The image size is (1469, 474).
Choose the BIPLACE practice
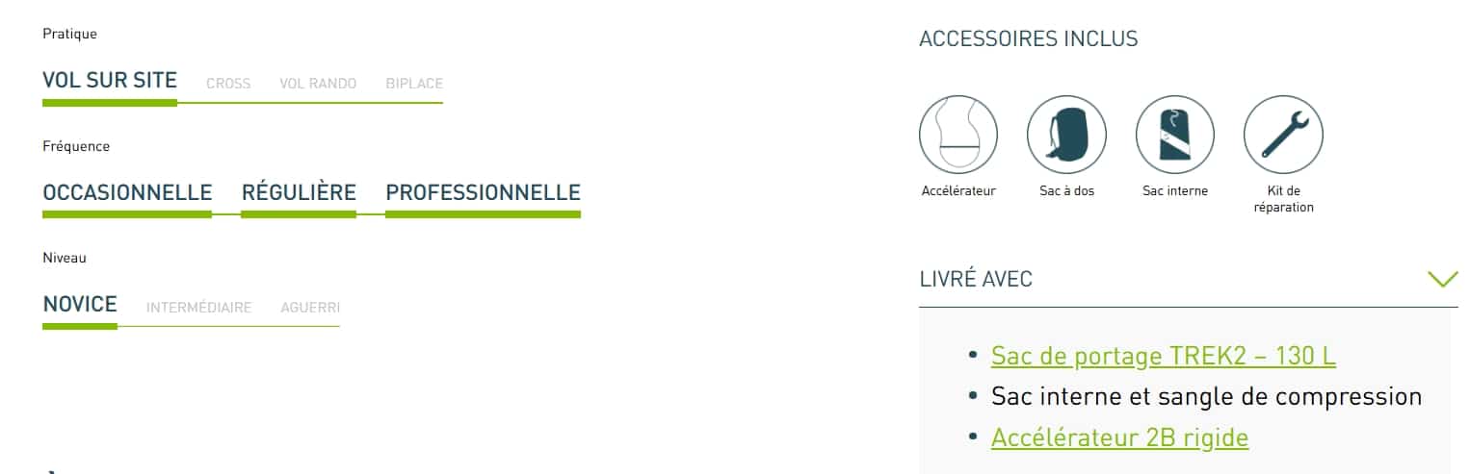click(414, 84)
